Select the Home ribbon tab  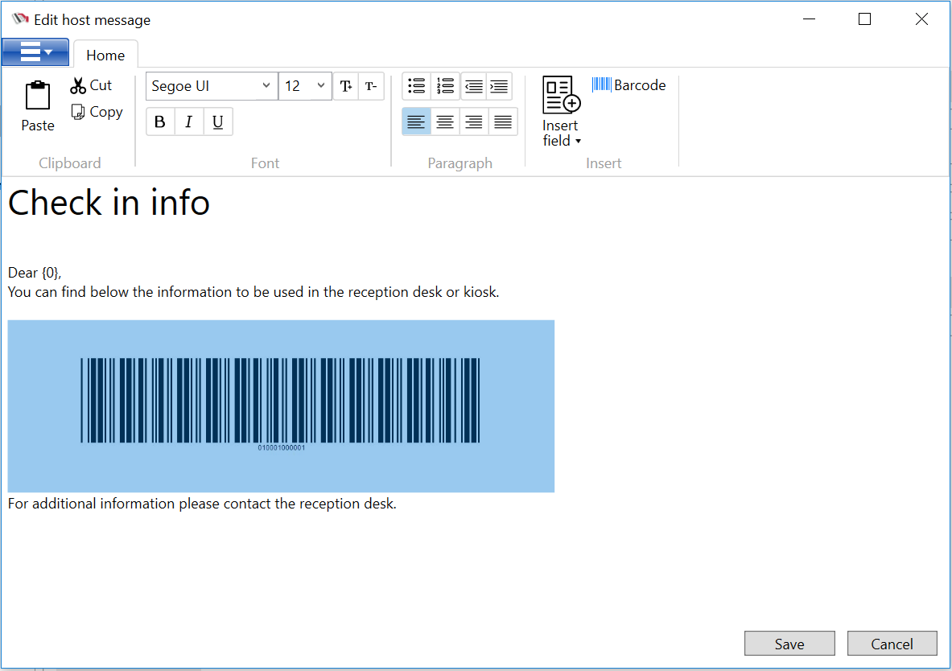click(x=105, y=56)
